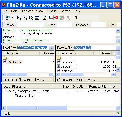Toggle the transfer queue view (Q icon)
The image size is (122, 117).
tap(31, 18)
